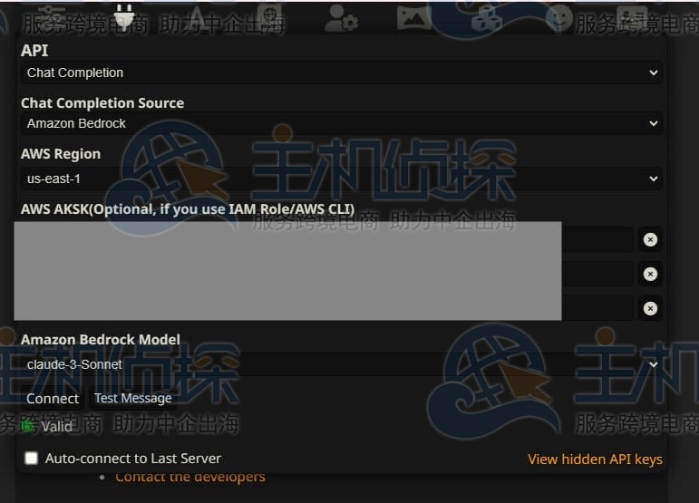699x503 pixels.
Task: Open Chat Completion Source Amazon Bedrock dropdown
Action: 342,123
